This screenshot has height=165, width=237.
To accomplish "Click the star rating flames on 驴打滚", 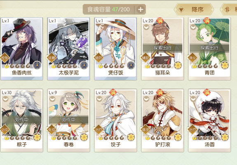I will [x=158, y=138].
